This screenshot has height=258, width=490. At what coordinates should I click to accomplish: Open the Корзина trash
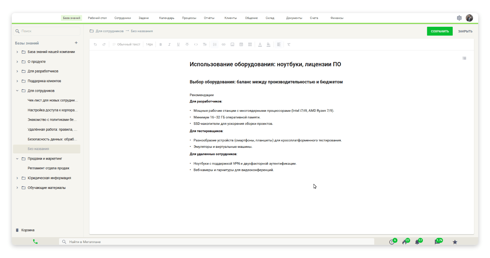25,230
